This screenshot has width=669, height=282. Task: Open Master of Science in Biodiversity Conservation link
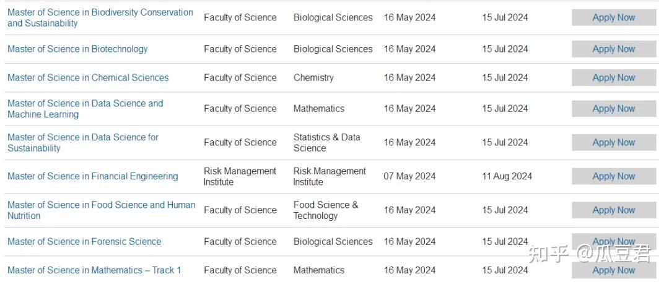coord(100,17)
